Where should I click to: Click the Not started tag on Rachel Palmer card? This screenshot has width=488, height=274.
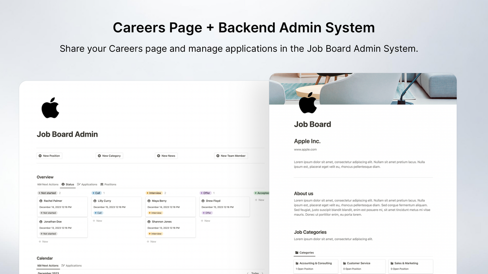tap(48, 213)
